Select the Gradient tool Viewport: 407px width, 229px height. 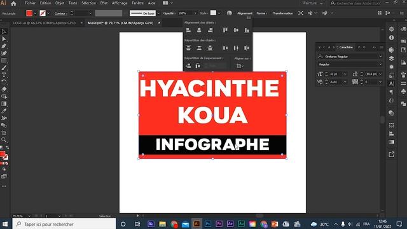coord(4,104)
